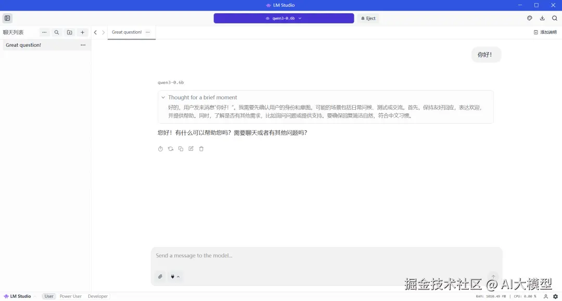
Task: Switch to Developer mode
Action: click(98, 296)
